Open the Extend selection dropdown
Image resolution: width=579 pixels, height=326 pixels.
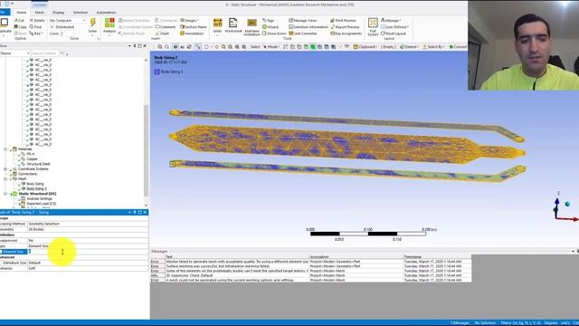pyautogui.click(x=409, y=47)
